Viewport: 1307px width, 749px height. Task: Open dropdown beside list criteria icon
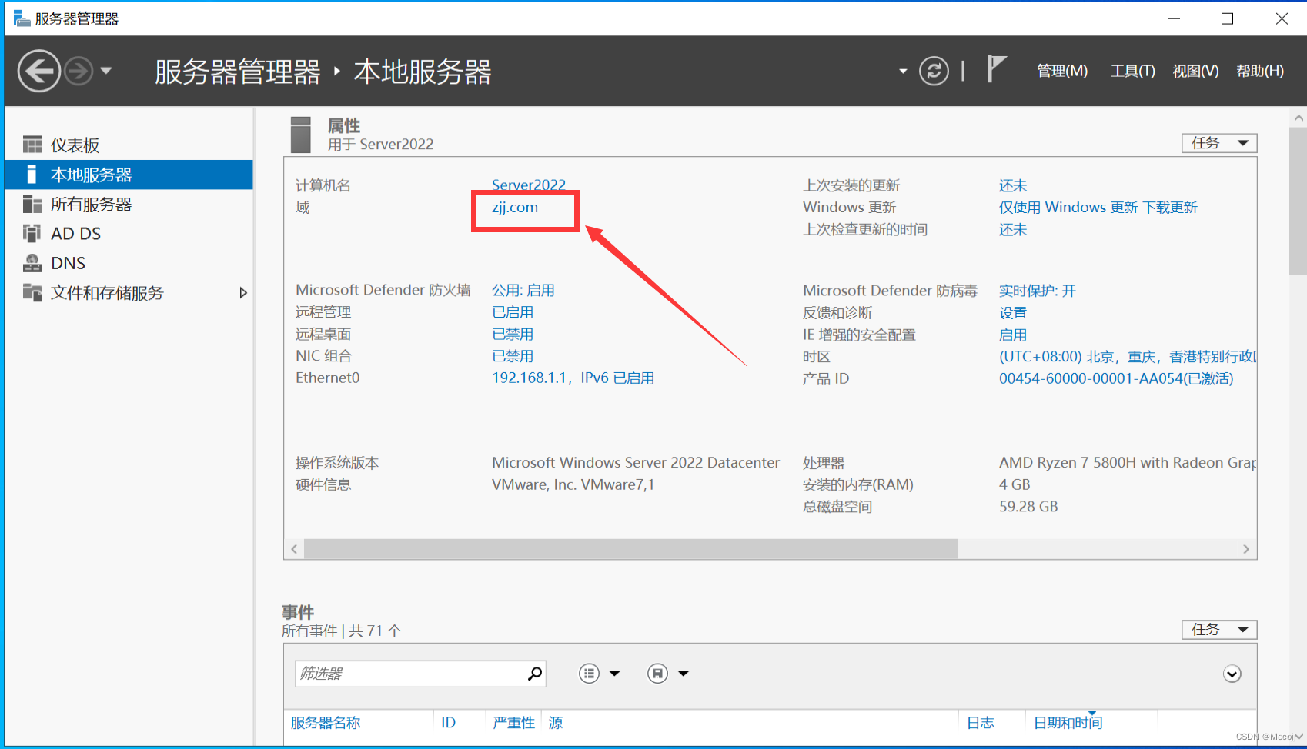(614, 674)
